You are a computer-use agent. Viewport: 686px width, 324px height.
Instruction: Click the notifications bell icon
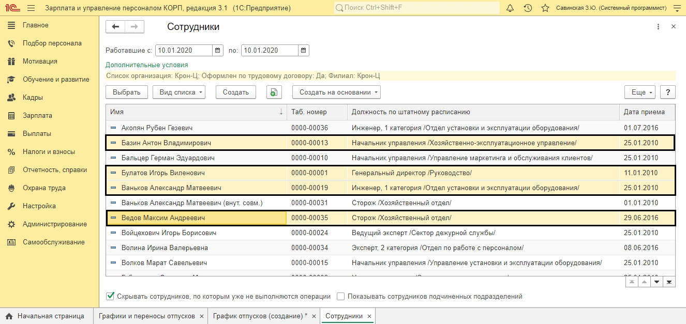click(510, 8)
